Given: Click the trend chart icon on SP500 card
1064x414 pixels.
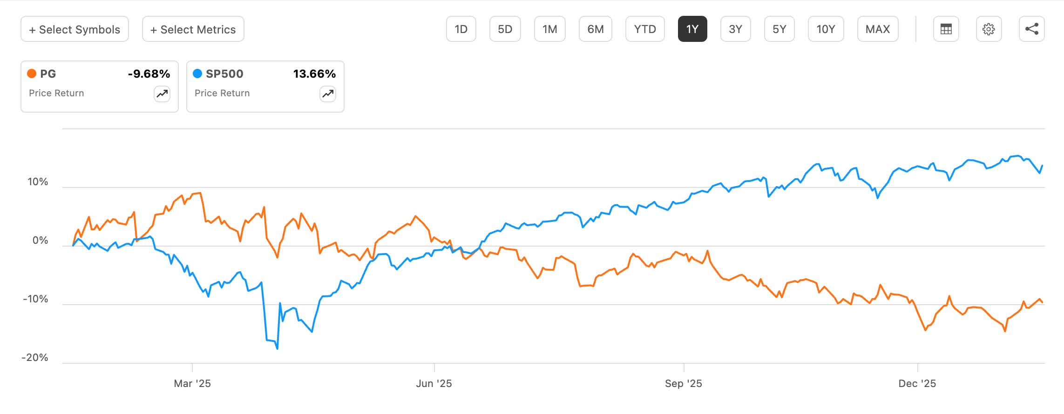Looking at the screenshot, I should pyautogui.click(x=327, y=93).
